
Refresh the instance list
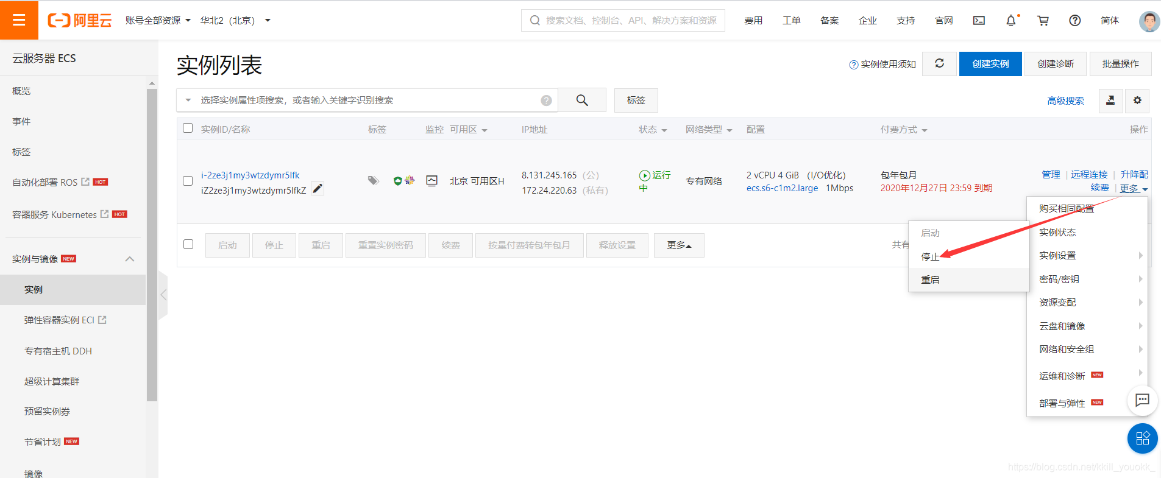click(x=940, y=63)
